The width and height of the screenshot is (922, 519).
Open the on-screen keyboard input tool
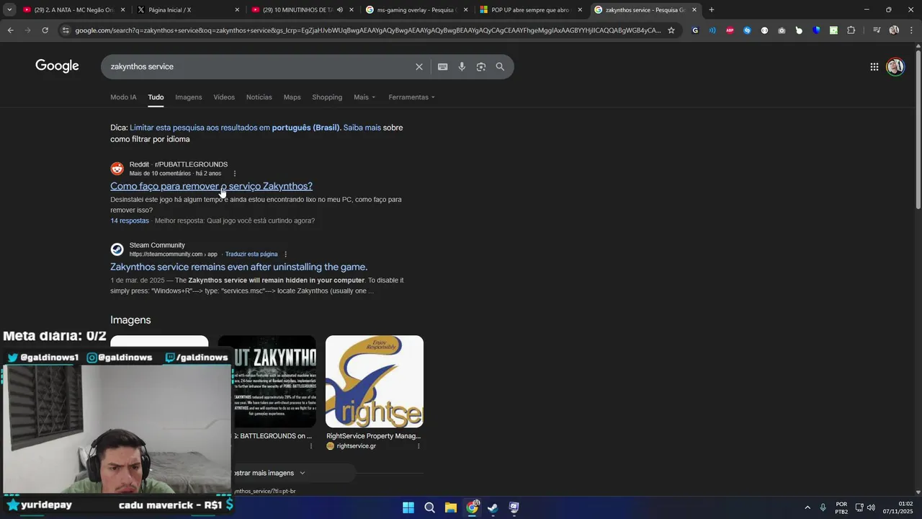[x=442, y=66]
